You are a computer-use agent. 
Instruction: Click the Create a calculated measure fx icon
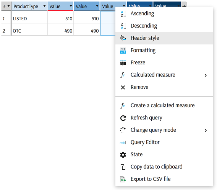click(123, 106)
